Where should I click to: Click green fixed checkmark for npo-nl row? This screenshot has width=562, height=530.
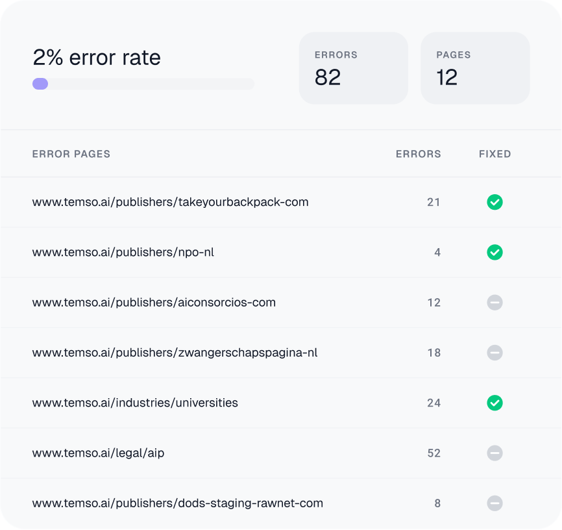495,252
